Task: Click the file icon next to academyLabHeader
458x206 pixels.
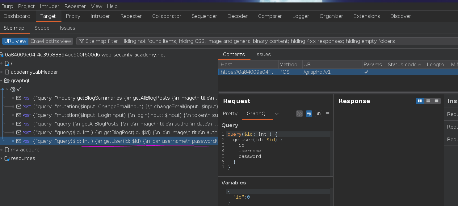Action: (7, 72)
